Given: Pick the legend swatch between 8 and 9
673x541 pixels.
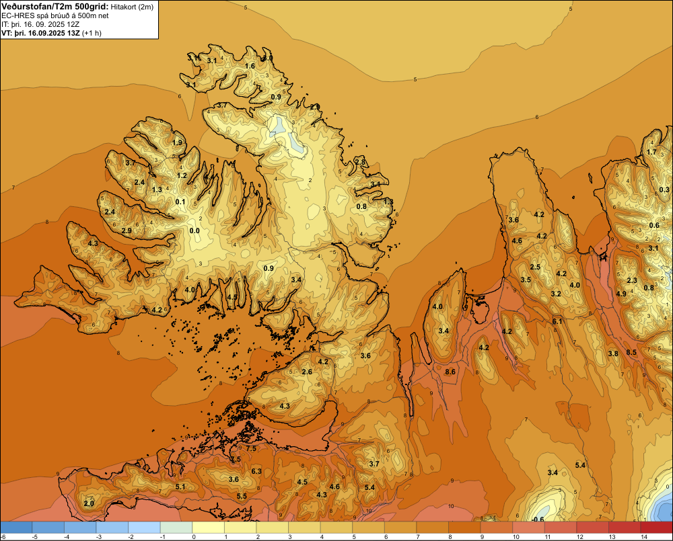Looking at the screenshot, I should point(465,528).
